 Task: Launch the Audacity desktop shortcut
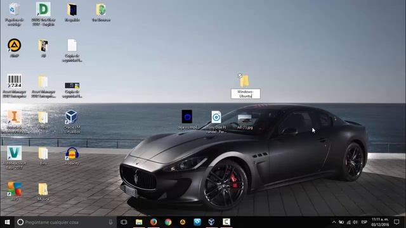pyautogui.click(x=72, y=153)
